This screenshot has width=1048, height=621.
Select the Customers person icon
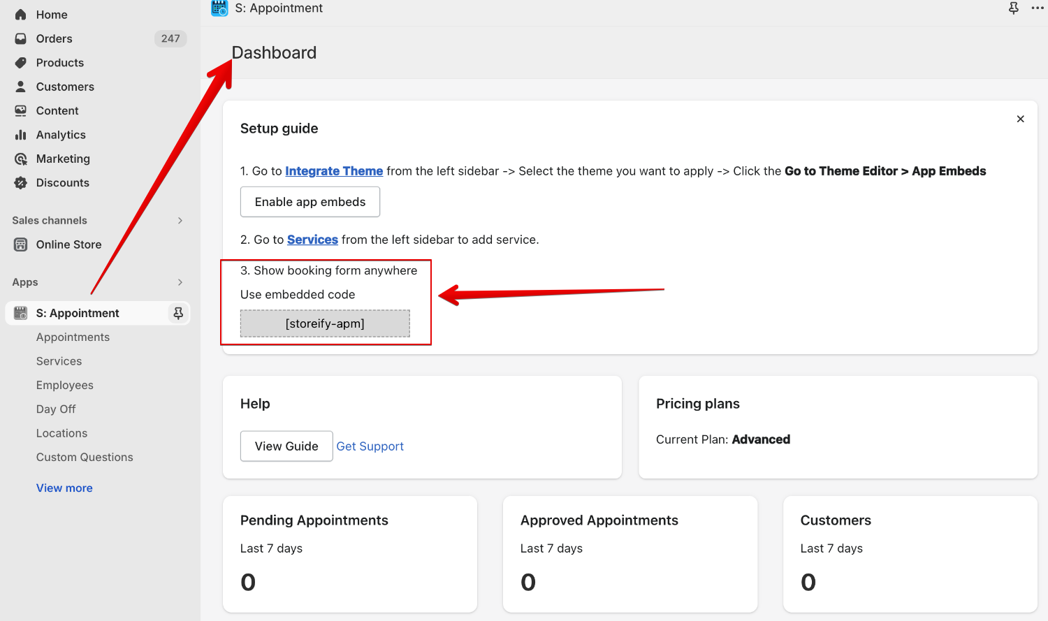tap(21, 87)
